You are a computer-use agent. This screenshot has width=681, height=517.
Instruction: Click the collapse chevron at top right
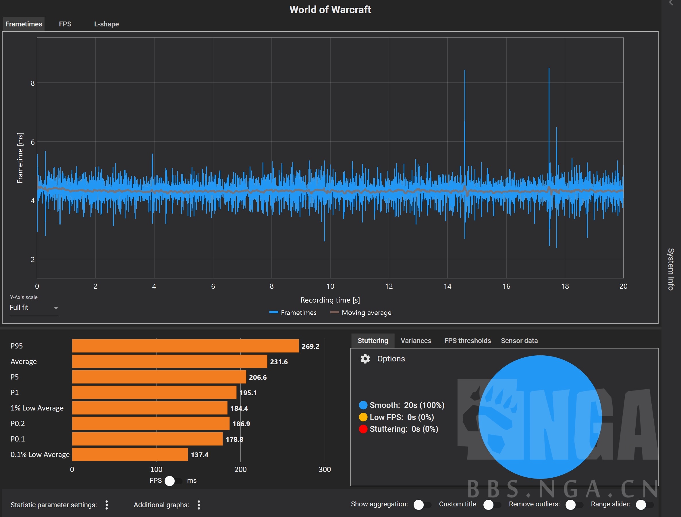click(x=671, y=3)
